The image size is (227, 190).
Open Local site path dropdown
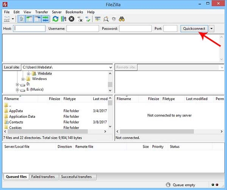coord(110,67)
